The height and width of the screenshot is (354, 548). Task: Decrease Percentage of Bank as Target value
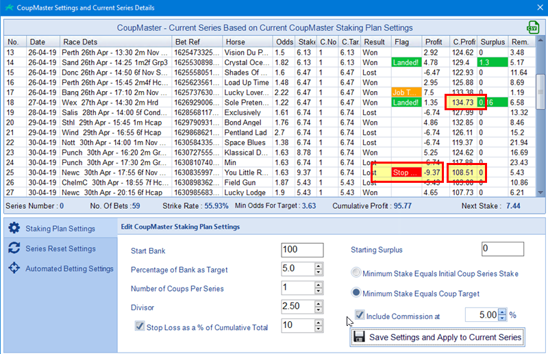coord(318,273)
